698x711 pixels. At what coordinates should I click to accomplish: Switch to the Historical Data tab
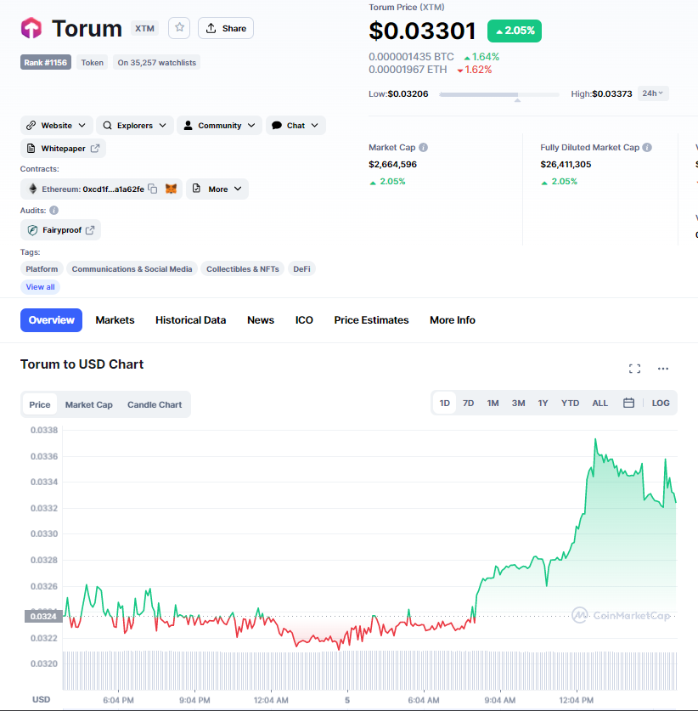pos(190,320)
